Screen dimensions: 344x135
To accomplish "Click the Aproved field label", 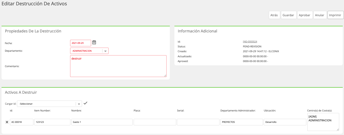I will 183,61.
